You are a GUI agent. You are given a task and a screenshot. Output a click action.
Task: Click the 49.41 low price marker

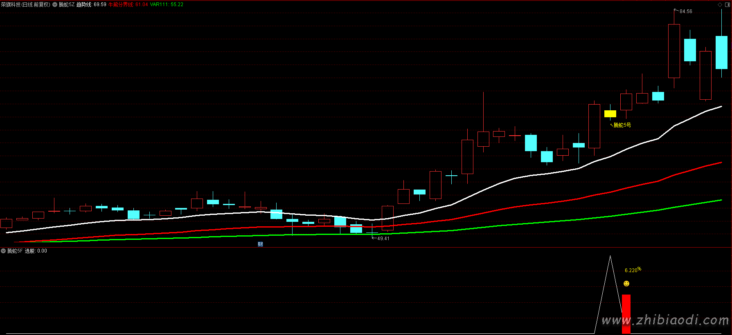click(383, 239)
